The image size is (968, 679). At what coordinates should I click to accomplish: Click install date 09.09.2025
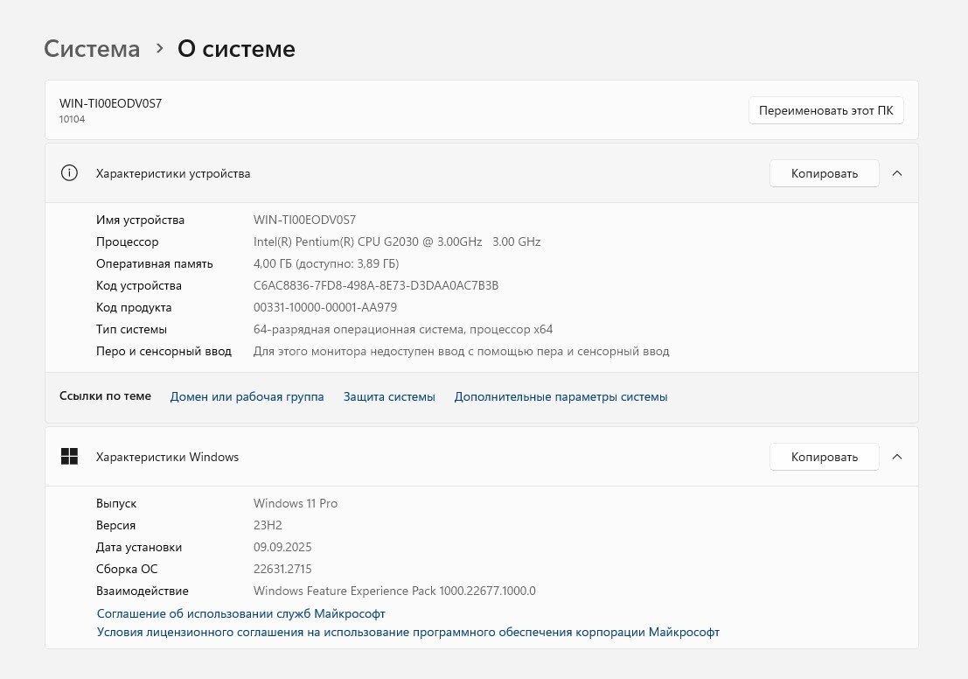click(282, 548)
